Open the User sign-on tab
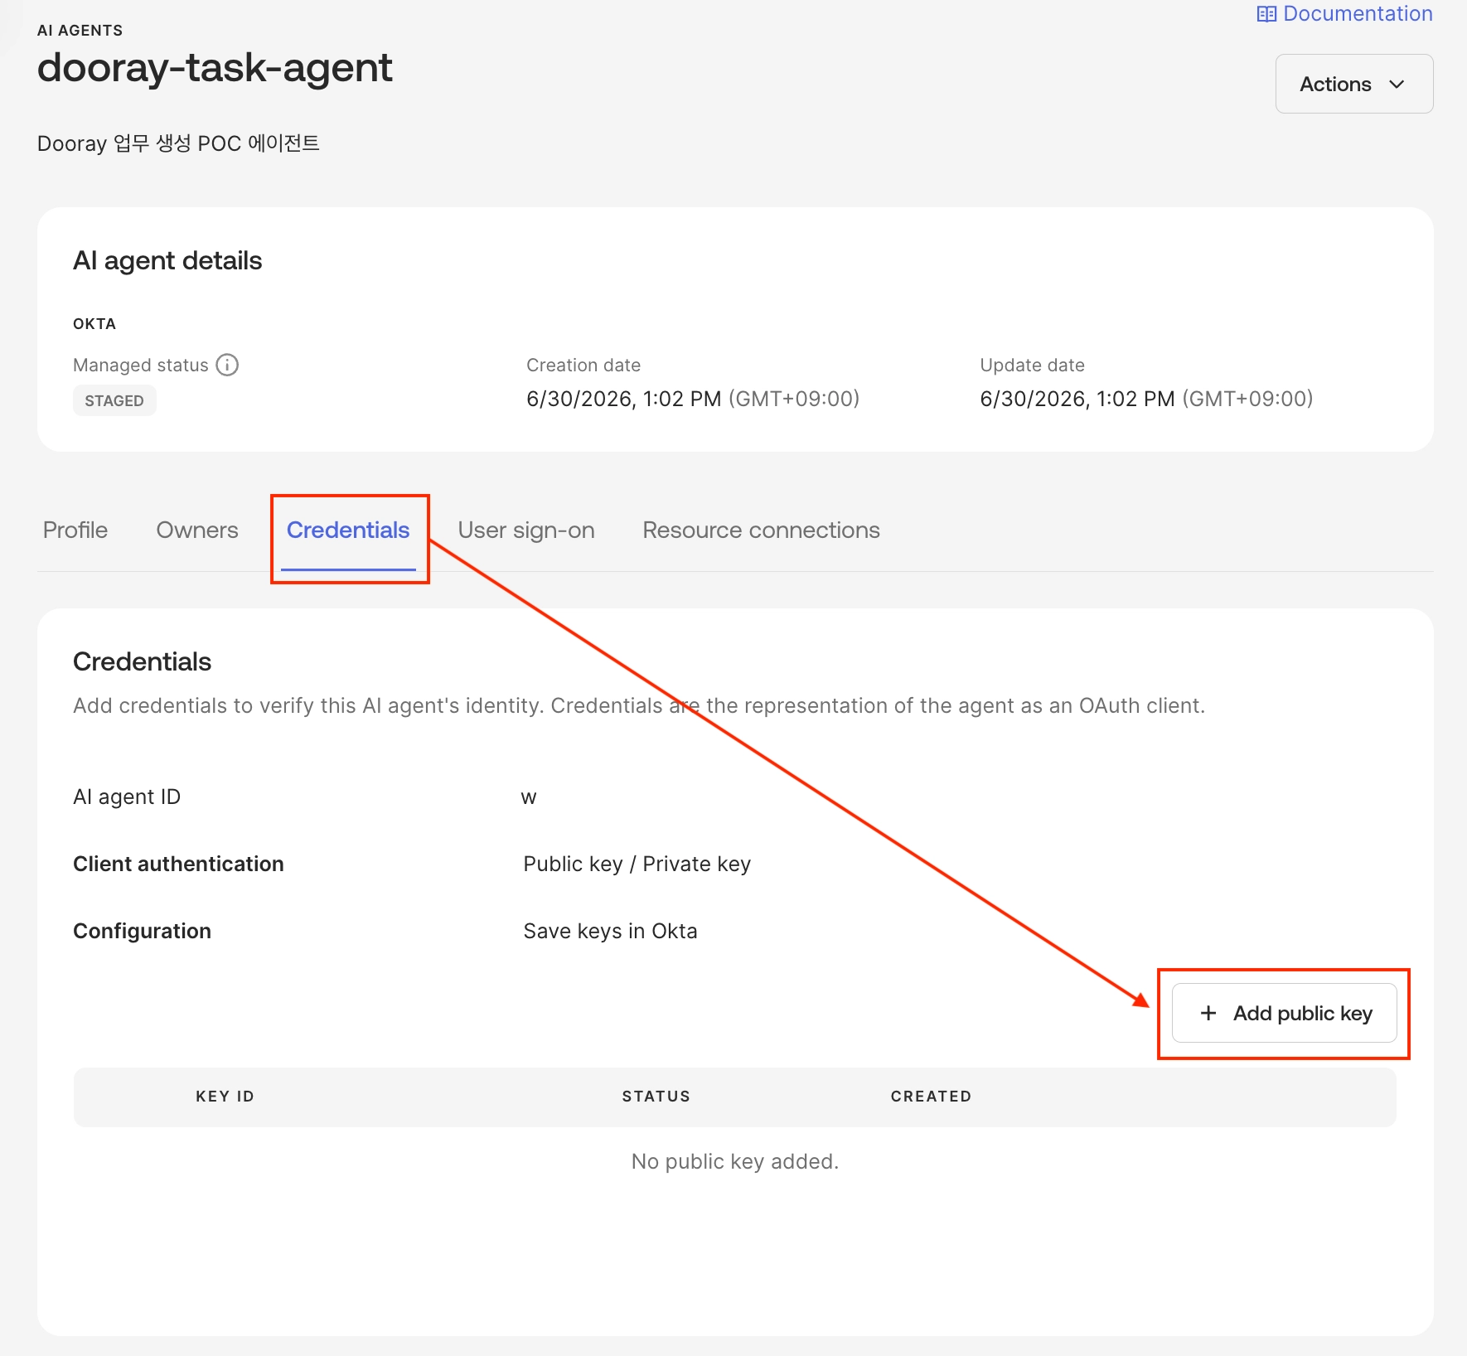Screen dimensions: 1467x1356 point(526,530)
